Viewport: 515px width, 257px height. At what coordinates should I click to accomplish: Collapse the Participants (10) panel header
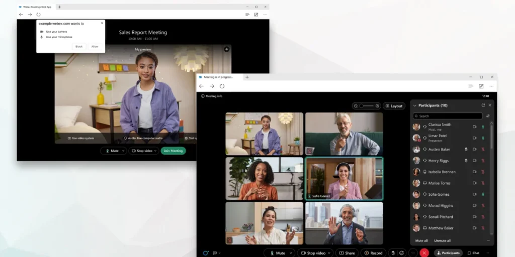click(414, 105)
